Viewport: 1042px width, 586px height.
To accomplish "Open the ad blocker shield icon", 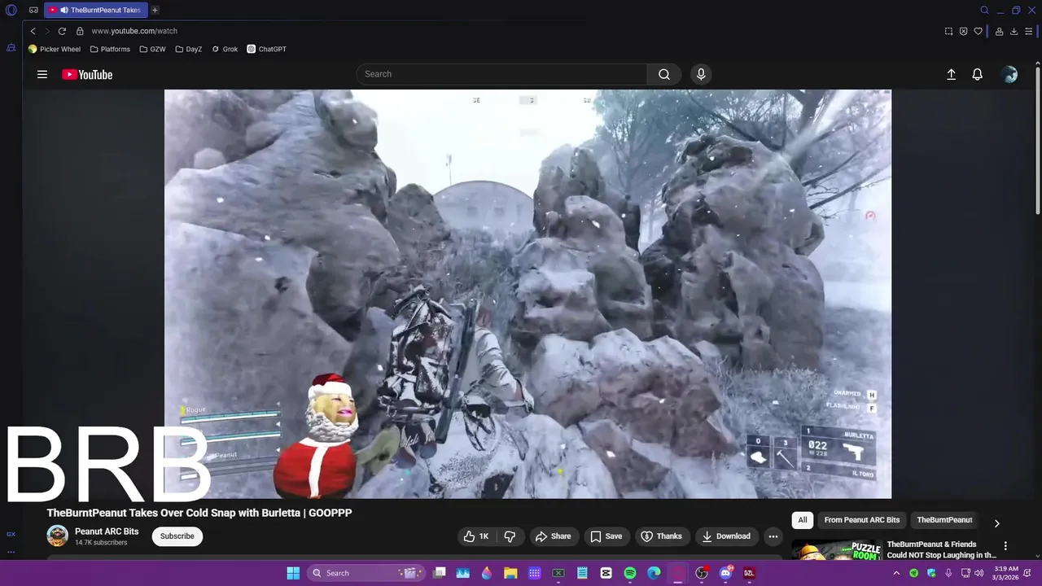I will click(x=963, y=31).
